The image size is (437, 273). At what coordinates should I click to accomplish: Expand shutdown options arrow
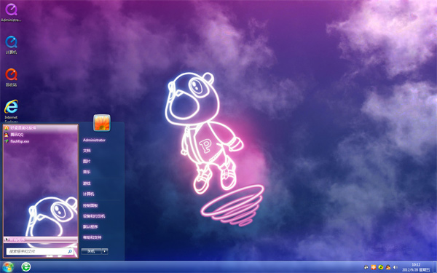pyautogui.click(x=105, y=251)
